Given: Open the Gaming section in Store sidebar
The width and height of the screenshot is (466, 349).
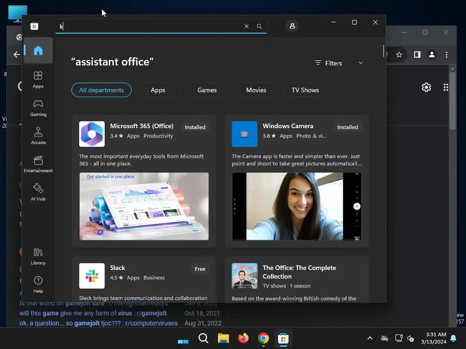Looking at the screenshot, I should point(38,108).
